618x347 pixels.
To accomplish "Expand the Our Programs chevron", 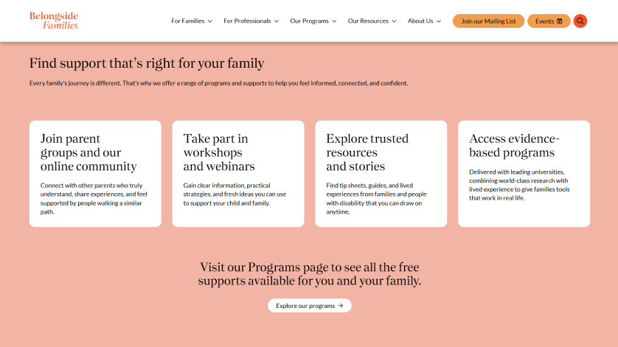I will click(x=334, y=21).
